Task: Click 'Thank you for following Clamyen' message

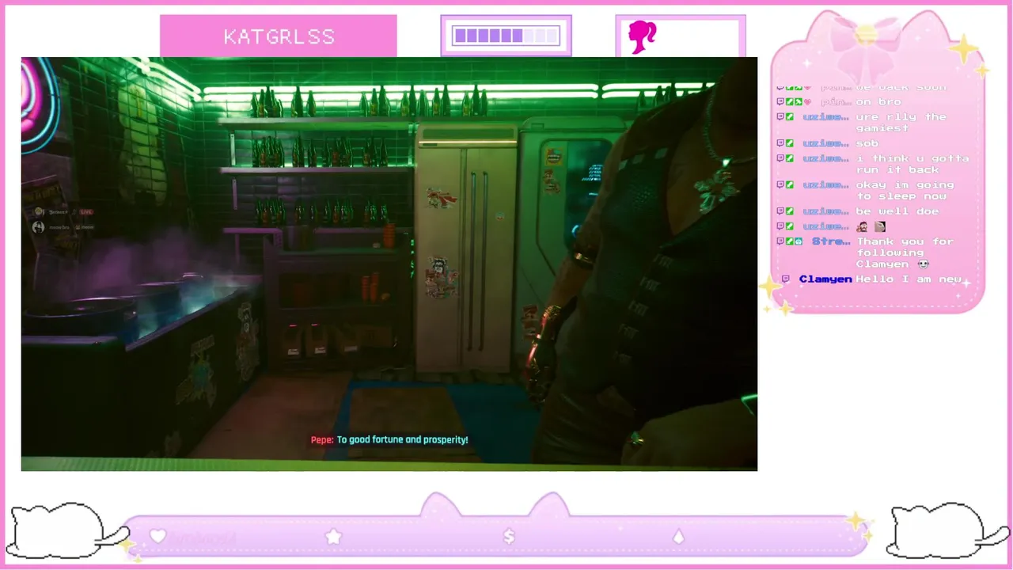Action: click(x=905, y=253)
